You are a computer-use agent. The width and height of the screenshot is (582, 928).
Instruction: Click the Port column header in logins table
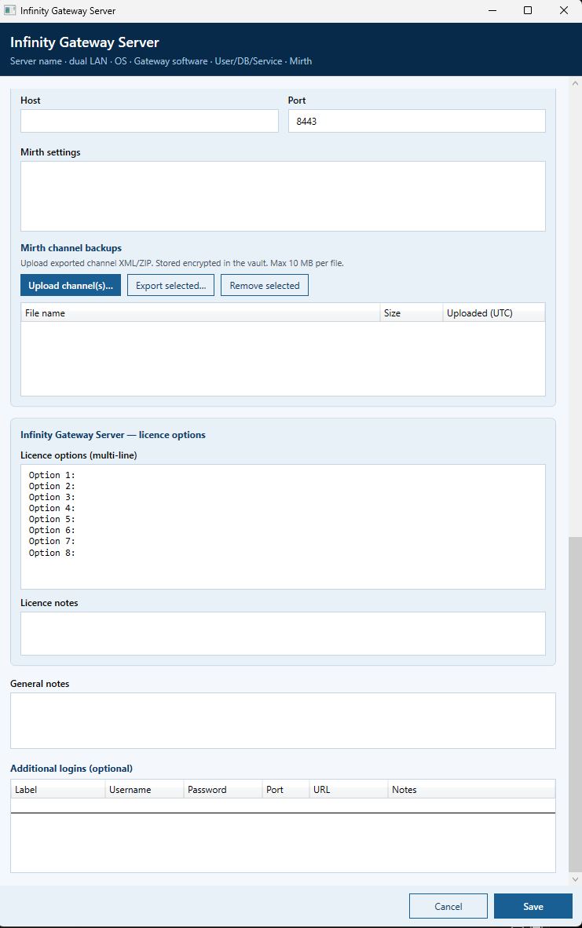pyautogui.click(x=285, y=789)
